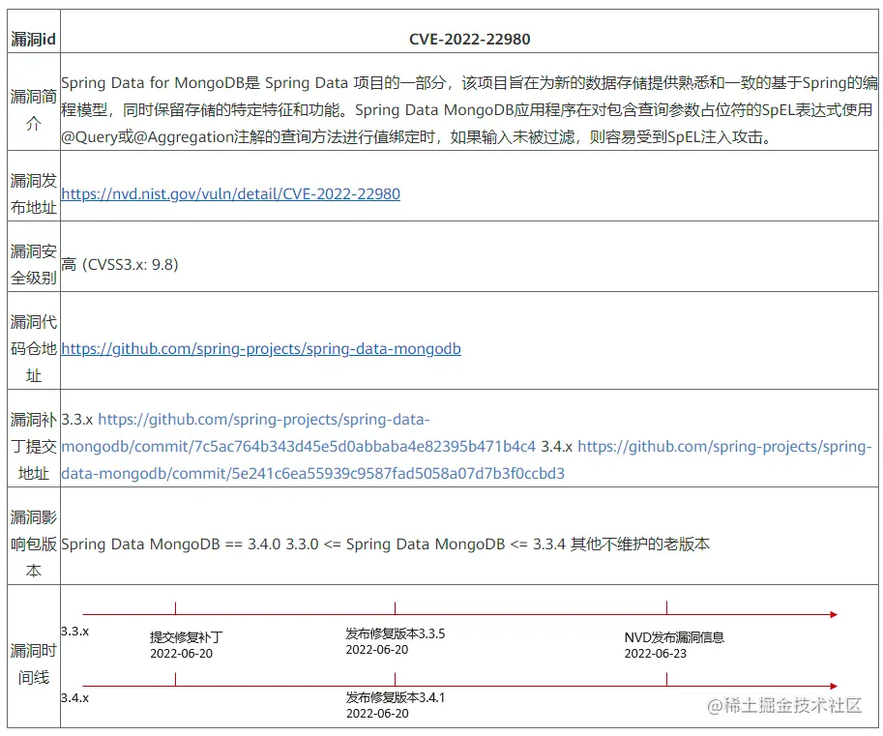
Task: Click the vulnerability description paragraph about SpEL injection
Action: [x=469, y=109]
